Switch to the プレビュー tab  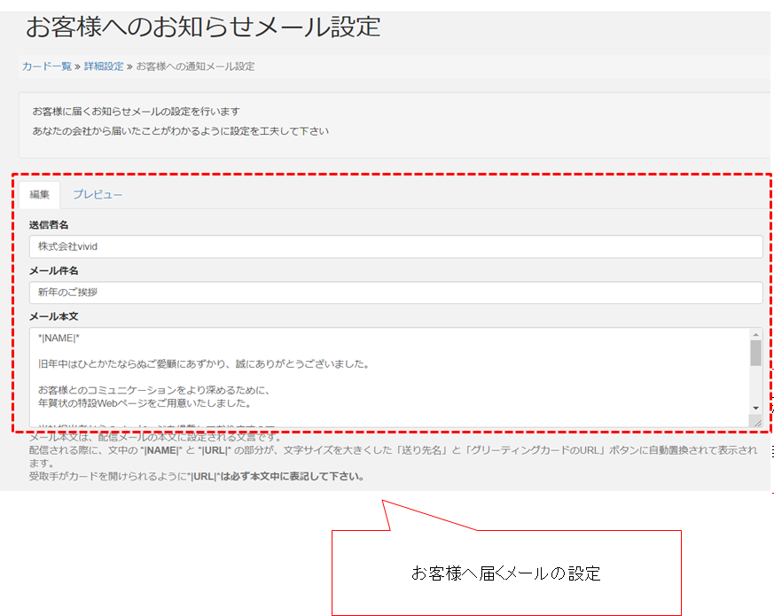[98, 195]
